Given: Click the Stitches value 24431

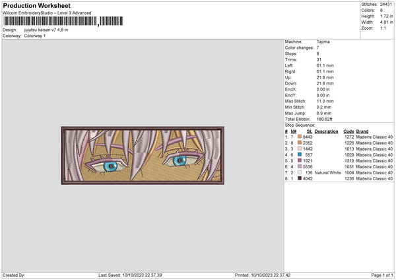Looking at the screenshot, I should 386,5.
